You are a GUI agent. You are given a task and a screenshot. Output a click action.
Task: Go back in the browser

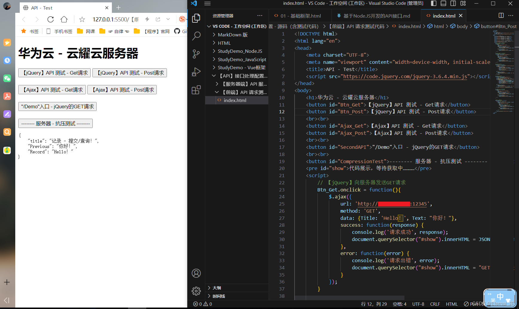pyautogui.click(x=24, y=19)
